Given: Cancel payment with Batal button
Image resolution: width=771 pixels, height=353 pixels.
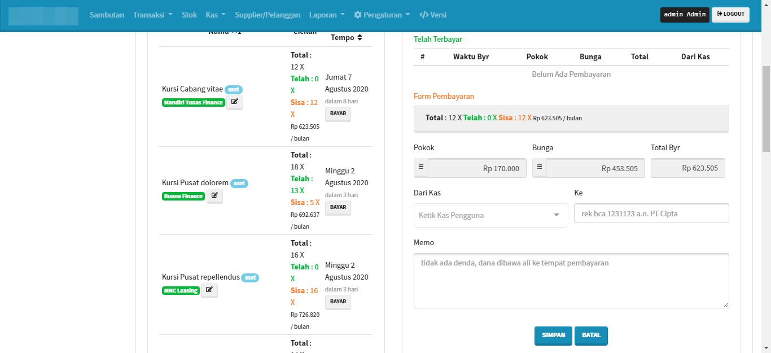Looking at the screenshot, I should pyautogui.click(x=591, y=335).
